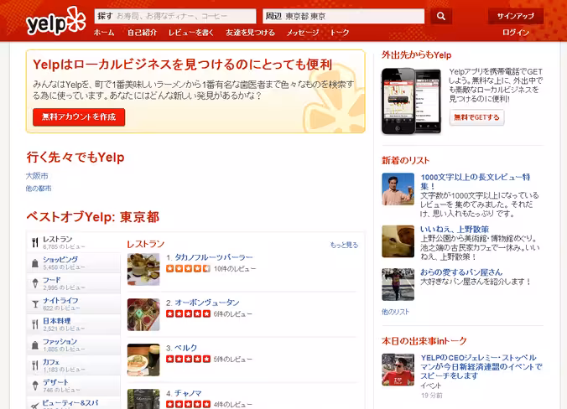
Task: Open the オーボンヴュータン restaurant link
Action: (207, 303)
